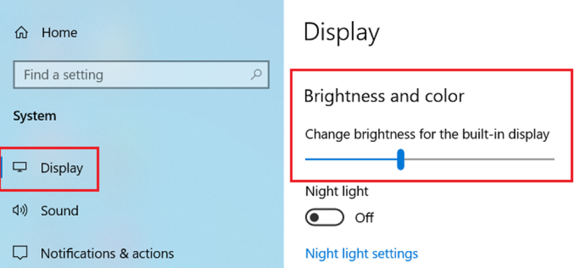Image resolution: width=580 pixels, height=268 pixels.
Task: Open Notifications & actions settings
Action: pyautogui.click(x=107, y=253)
